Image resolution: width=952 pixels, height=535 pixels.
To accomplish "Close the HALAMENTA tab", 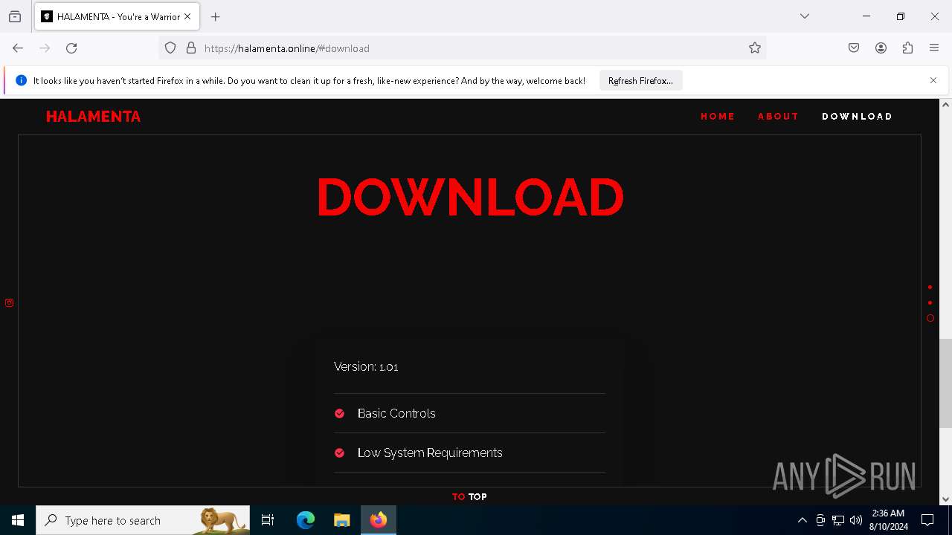I will (x=187, y=16).
